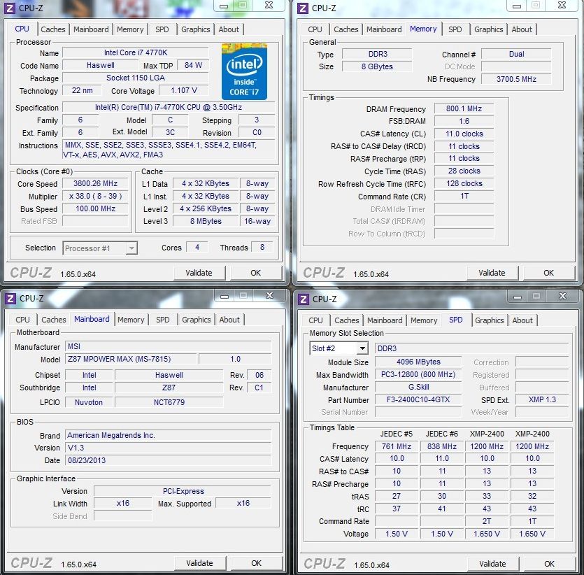Screen dimensions: 584x575
Task: Click the Intel Core i7 logo badge
Action: pyautogui.click(x=244, y=71)
